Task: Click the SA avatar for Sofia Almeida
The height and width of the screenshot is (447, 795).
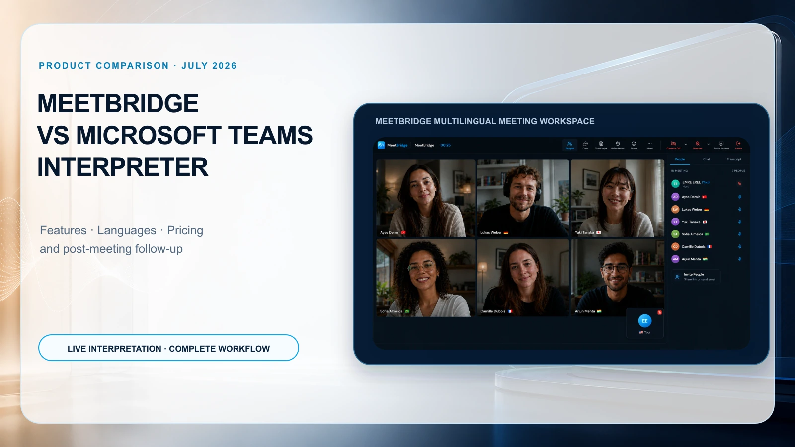Action: coord(675,234)
